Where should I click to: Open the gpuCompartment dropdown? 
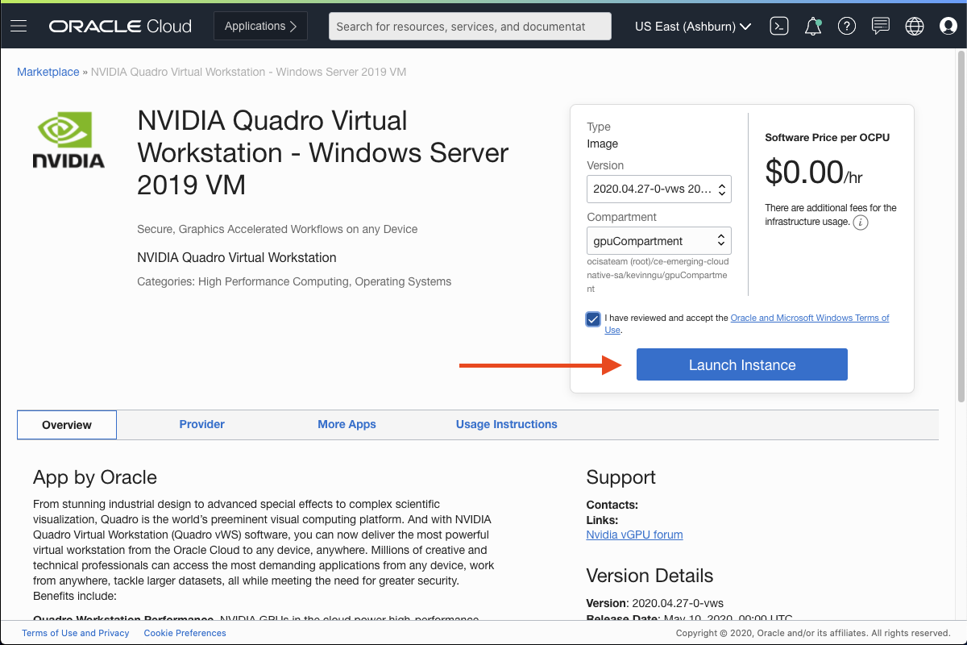coord(658,239)
